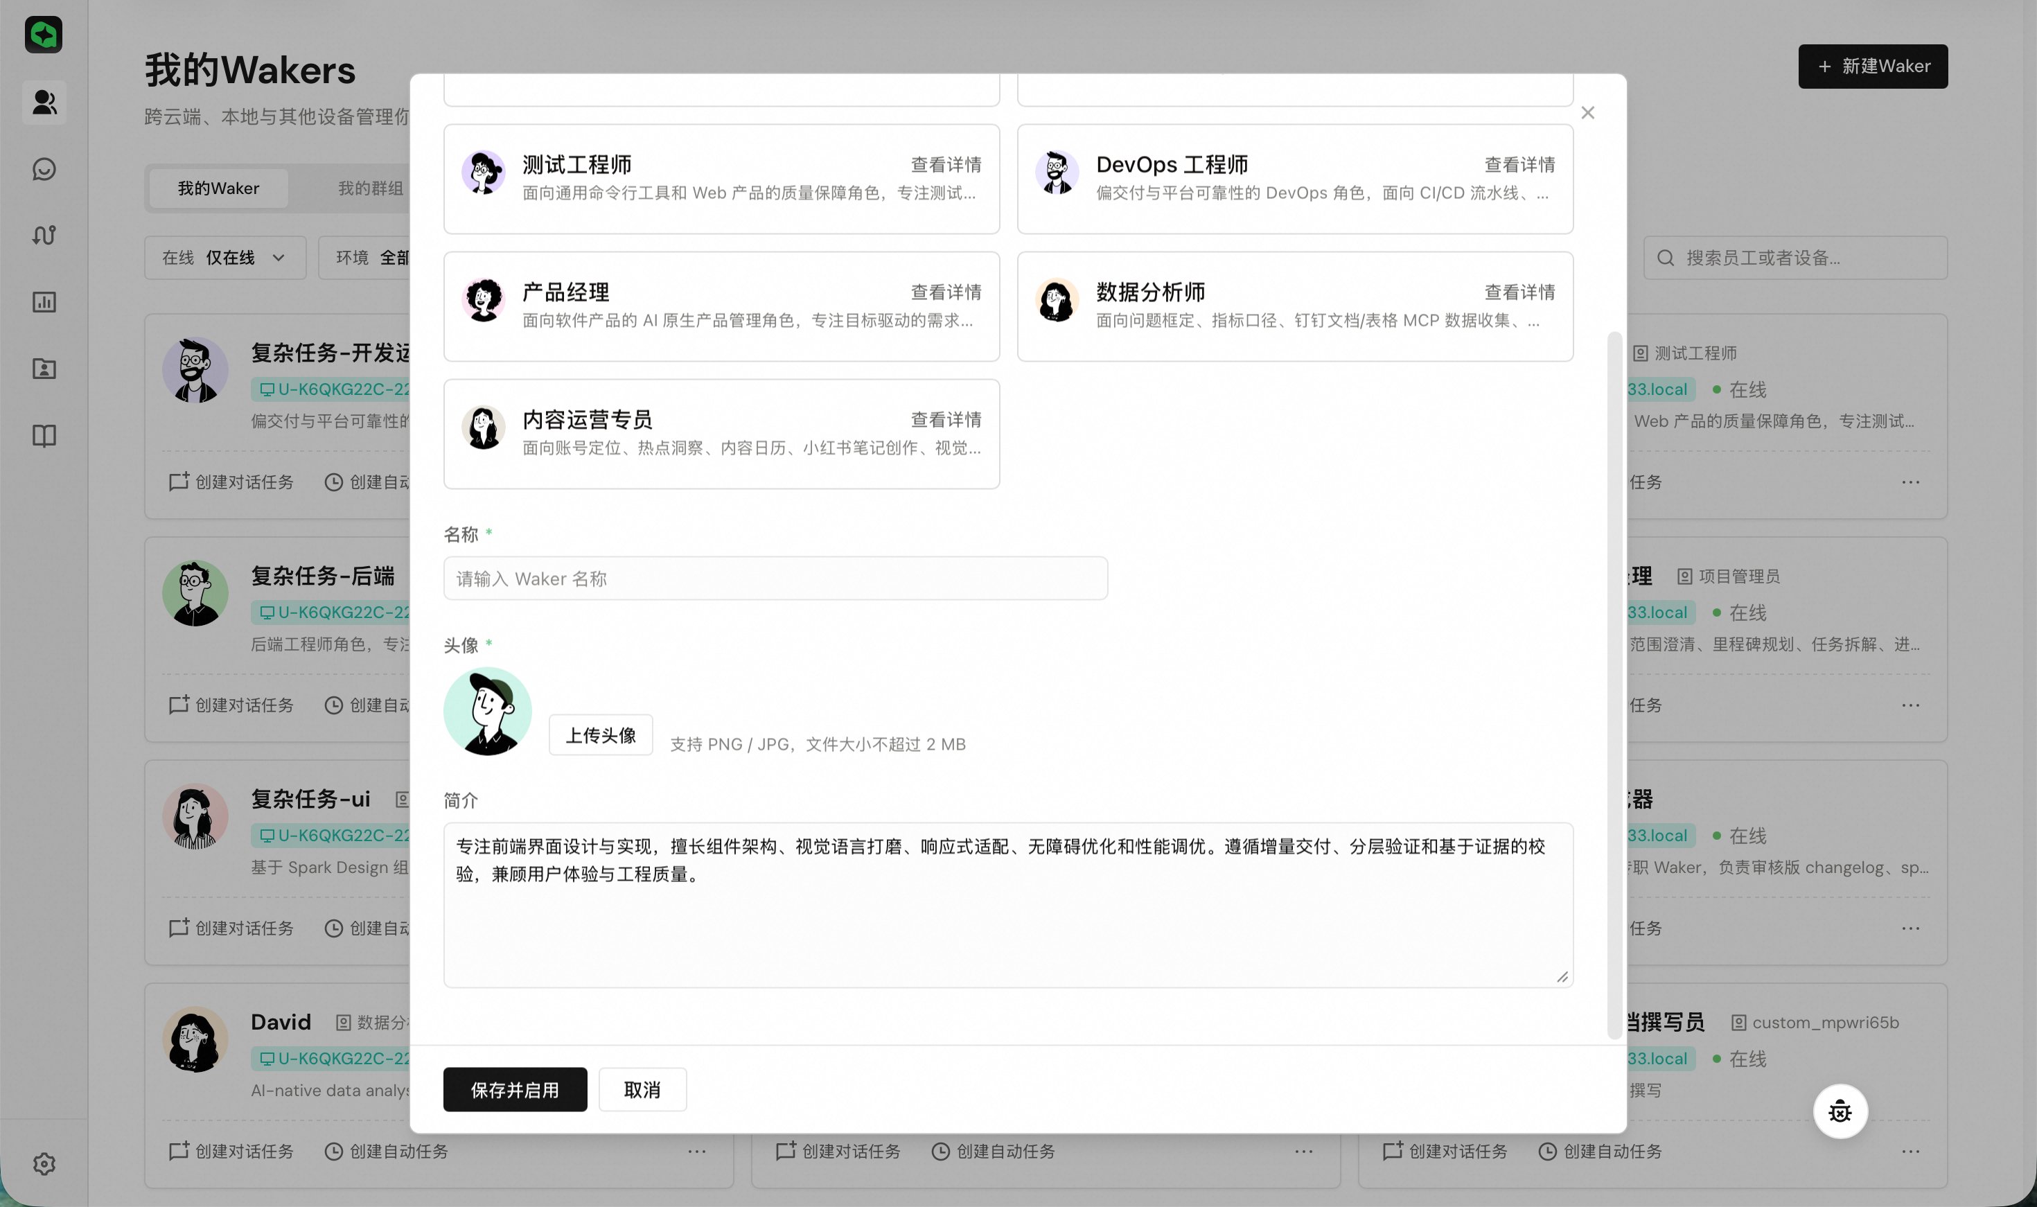Click 保存并启用 button

coord(515,1090)
